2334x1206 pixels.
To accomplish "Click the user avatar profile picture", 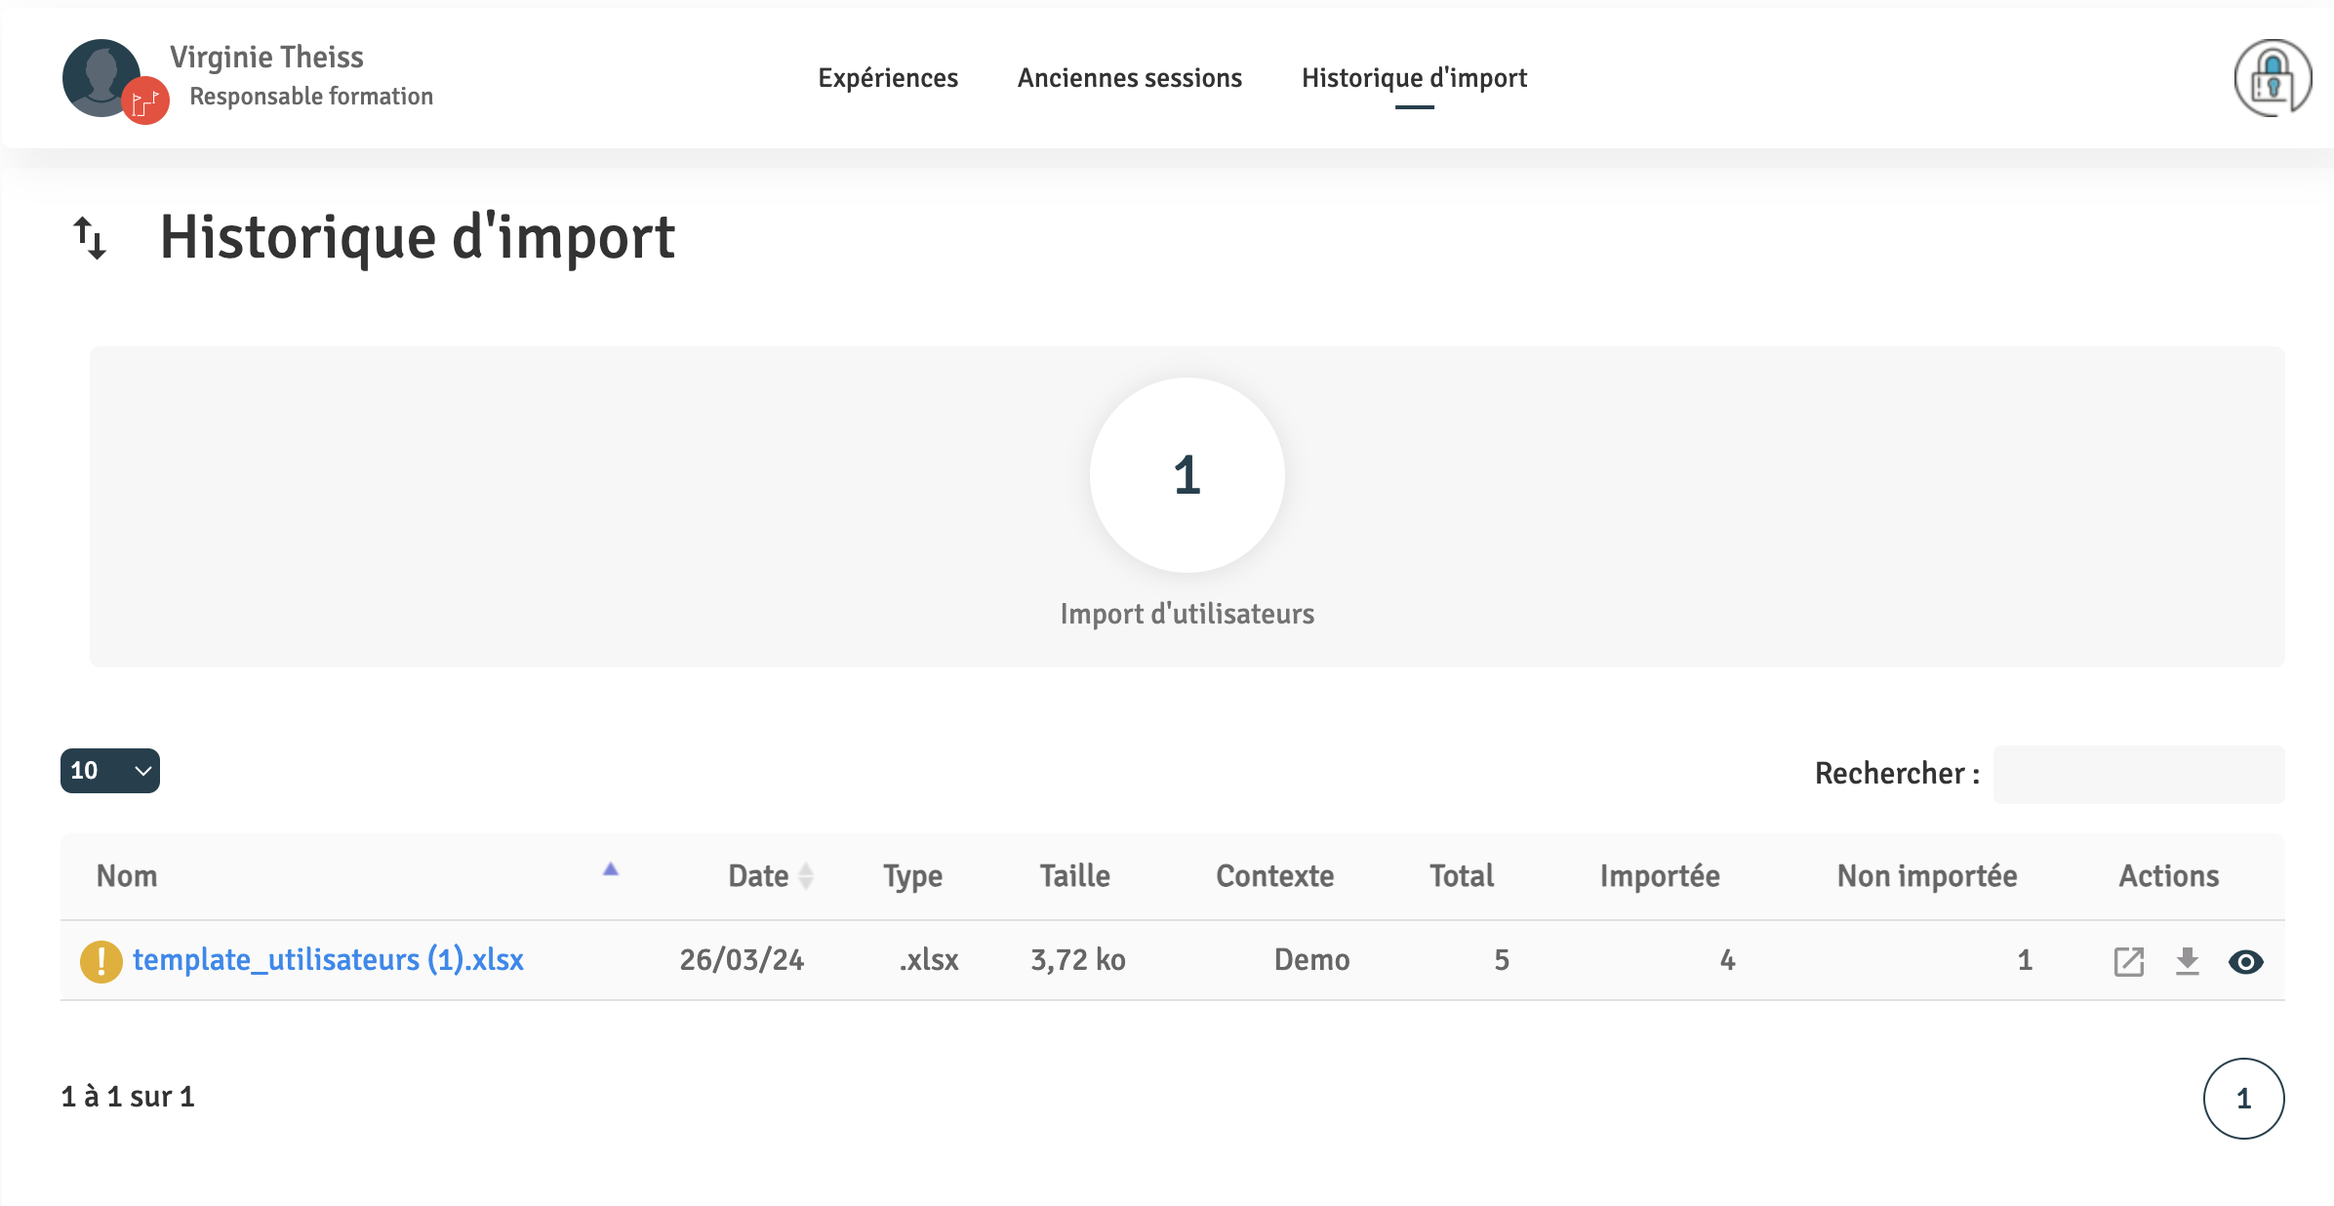I will point(100,77).
